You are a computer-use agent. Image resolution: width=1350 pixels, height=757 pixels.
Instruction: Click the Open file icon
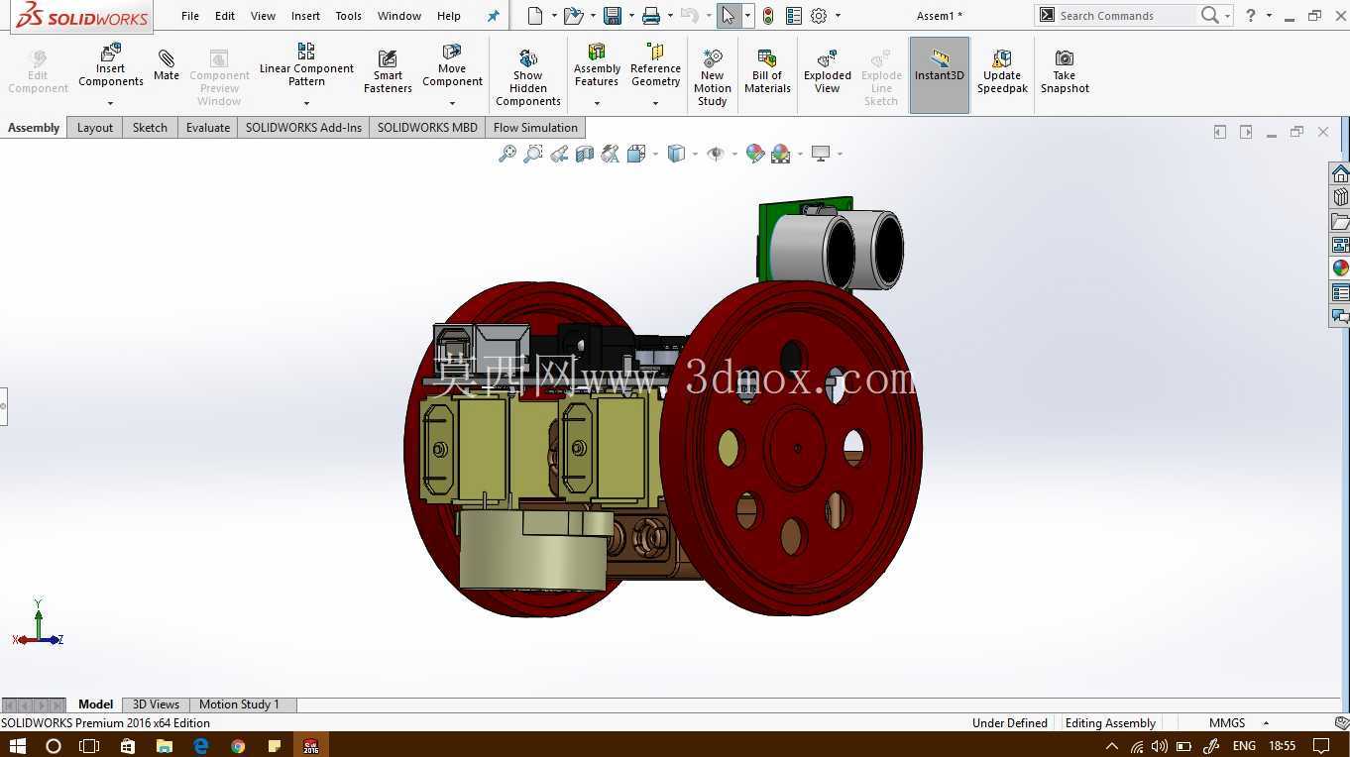572,16
